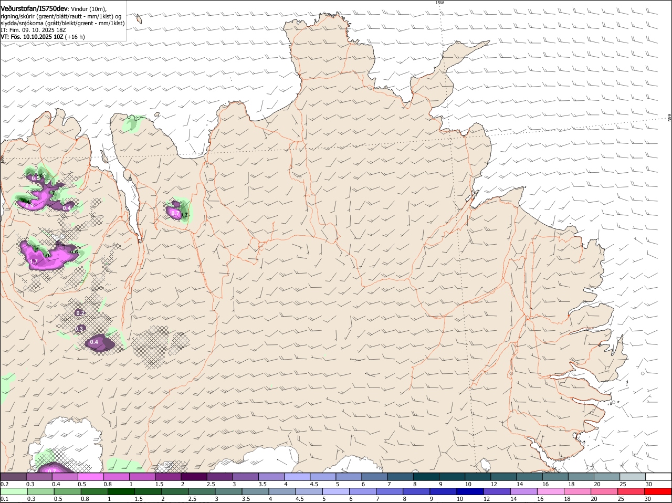Viewport: 672px width, 503px height.
Task: Select the darkest green 1 swatch in the lower legend
Action: point(121,491)
